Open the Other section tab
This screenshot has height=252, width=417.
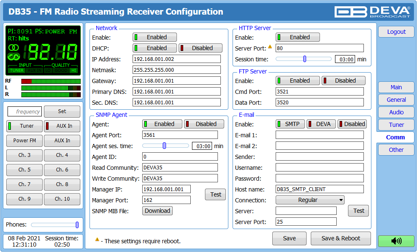[396, 150]
